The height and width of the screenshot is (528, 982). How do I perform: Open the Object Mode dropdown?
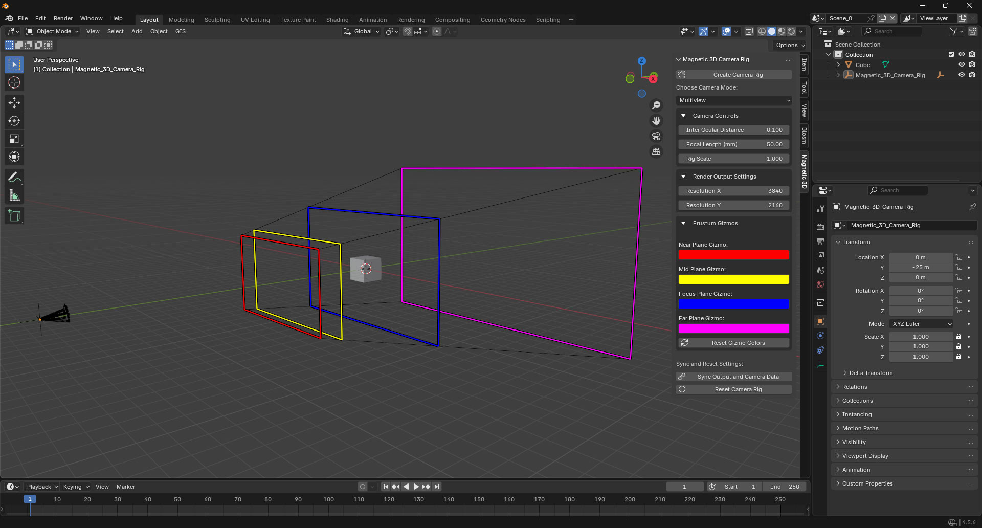click(x=53, y=31)
